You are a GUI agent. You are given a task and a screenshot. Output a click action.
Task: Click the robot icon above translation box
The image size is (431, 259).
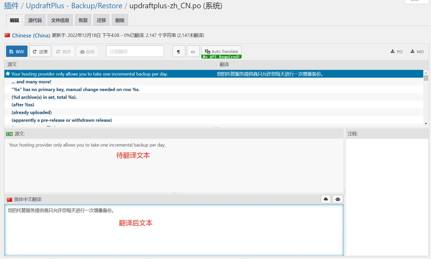[x=337, y=199]
